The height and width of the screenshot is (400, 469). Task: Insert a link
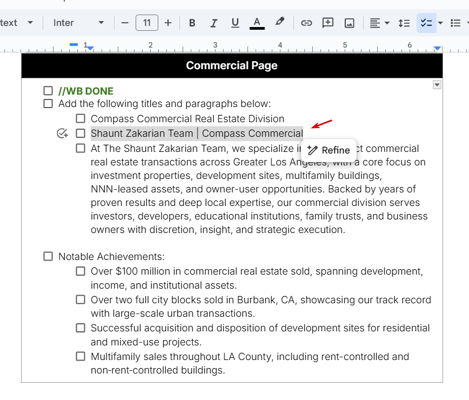click(x=306, y=23)
